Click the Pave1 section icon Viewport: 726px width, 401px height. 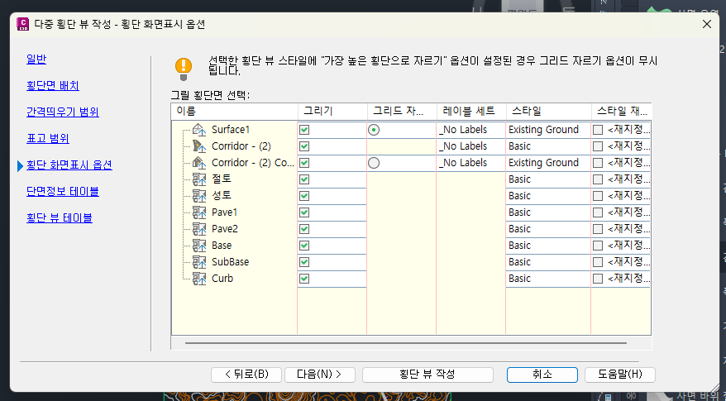198,212
